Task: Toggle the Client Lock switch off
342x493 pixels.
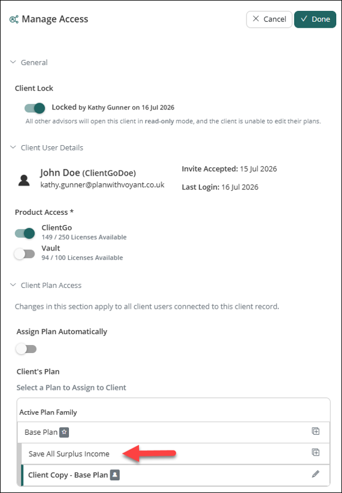Action: 35,108
